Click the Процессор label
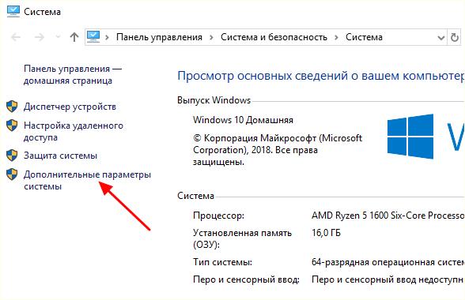 pos(218,216)
